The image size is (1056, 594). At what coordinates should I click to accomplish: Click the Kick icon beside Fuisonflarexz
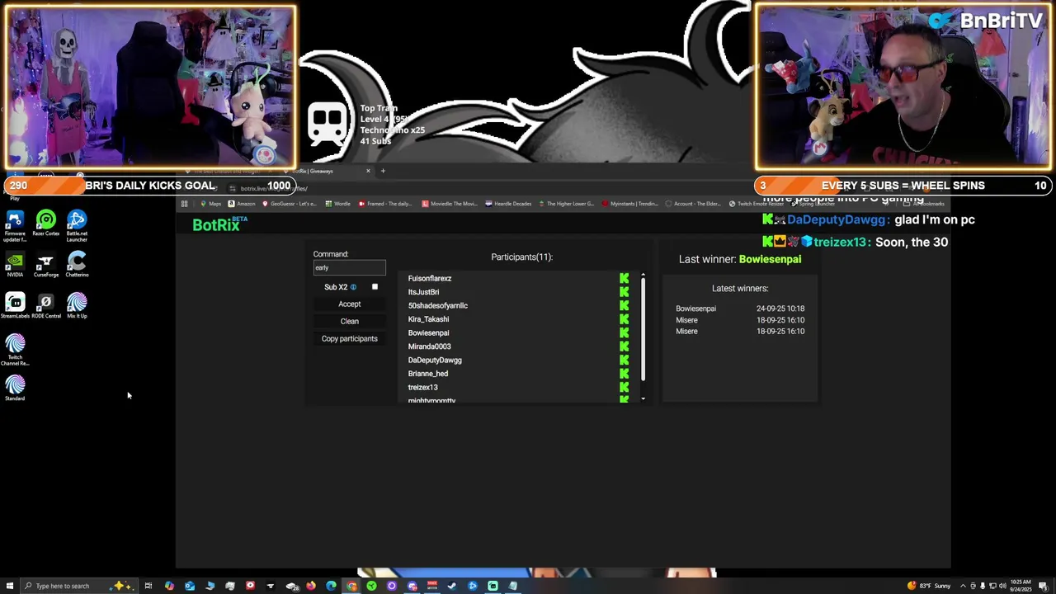pos(625,279)
